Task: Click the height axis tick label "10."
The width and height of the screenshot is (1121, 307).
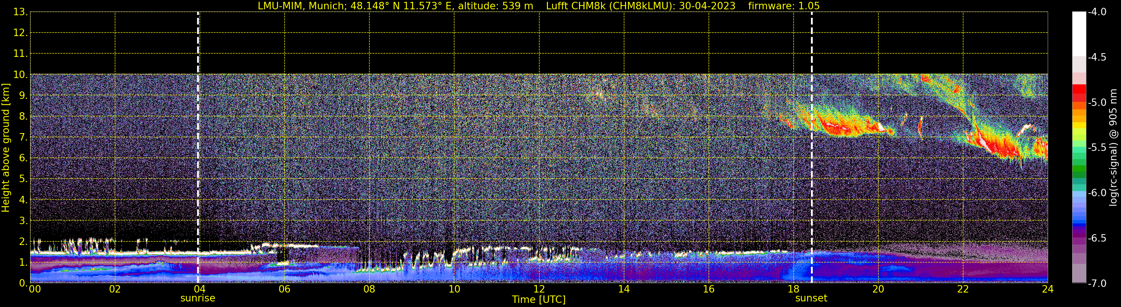Action: coord(20,75)
